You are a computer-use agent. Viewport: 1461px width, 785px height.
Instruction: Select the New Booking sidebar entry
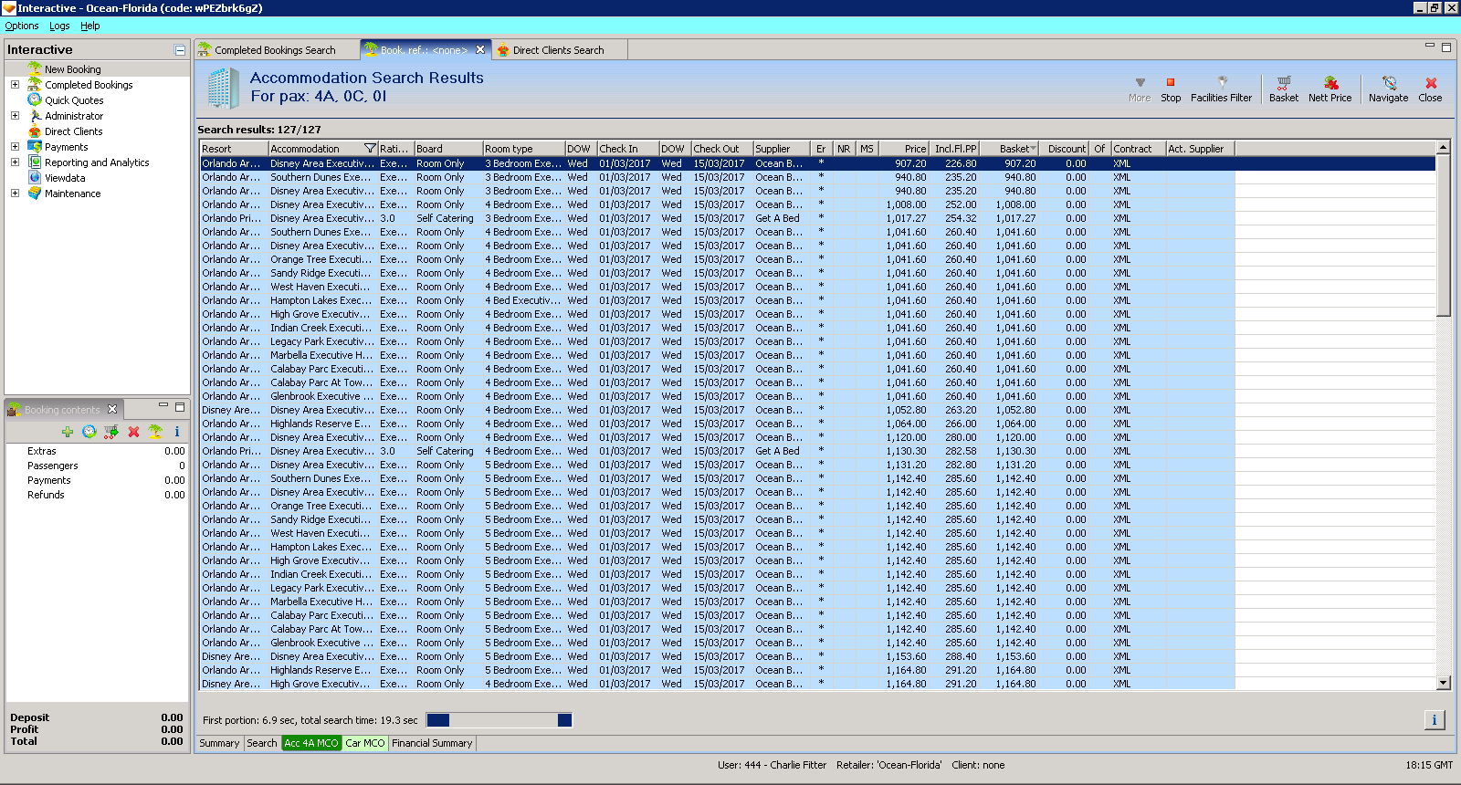[72, 69]
